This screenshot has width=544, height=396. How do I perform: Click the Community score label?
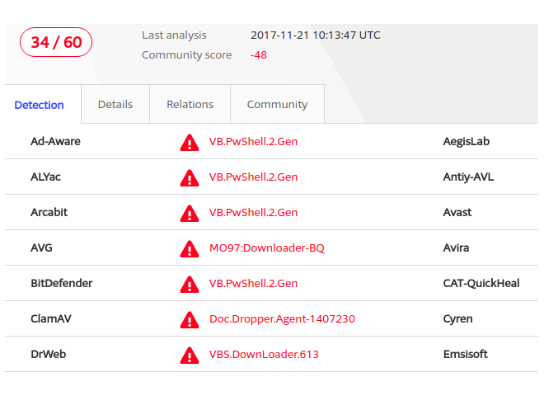pos(186,55)
